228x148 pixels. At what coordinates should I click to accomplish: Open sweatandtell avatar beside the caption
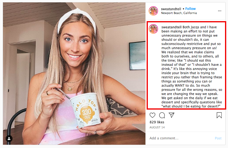[153, 29]
